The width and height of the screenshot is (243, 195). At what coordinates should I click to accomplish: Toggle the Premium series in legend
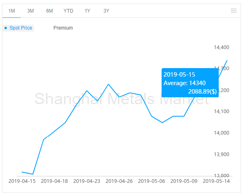click(x=63, y=28)
